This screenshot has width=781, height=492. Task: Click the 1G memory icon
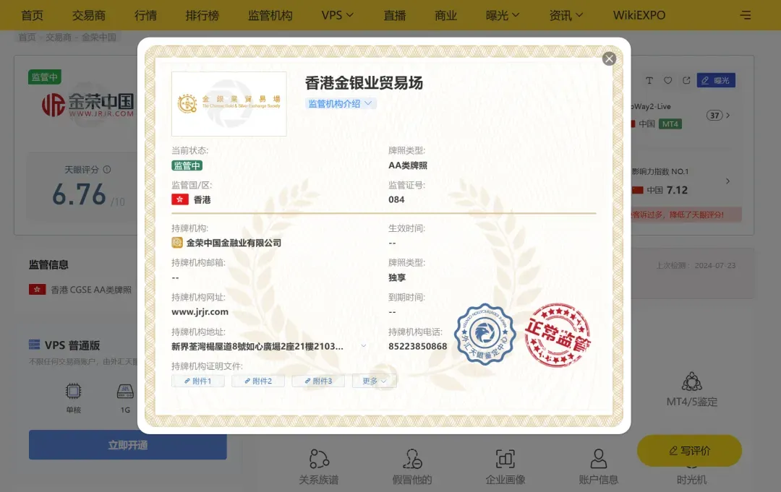125,392
